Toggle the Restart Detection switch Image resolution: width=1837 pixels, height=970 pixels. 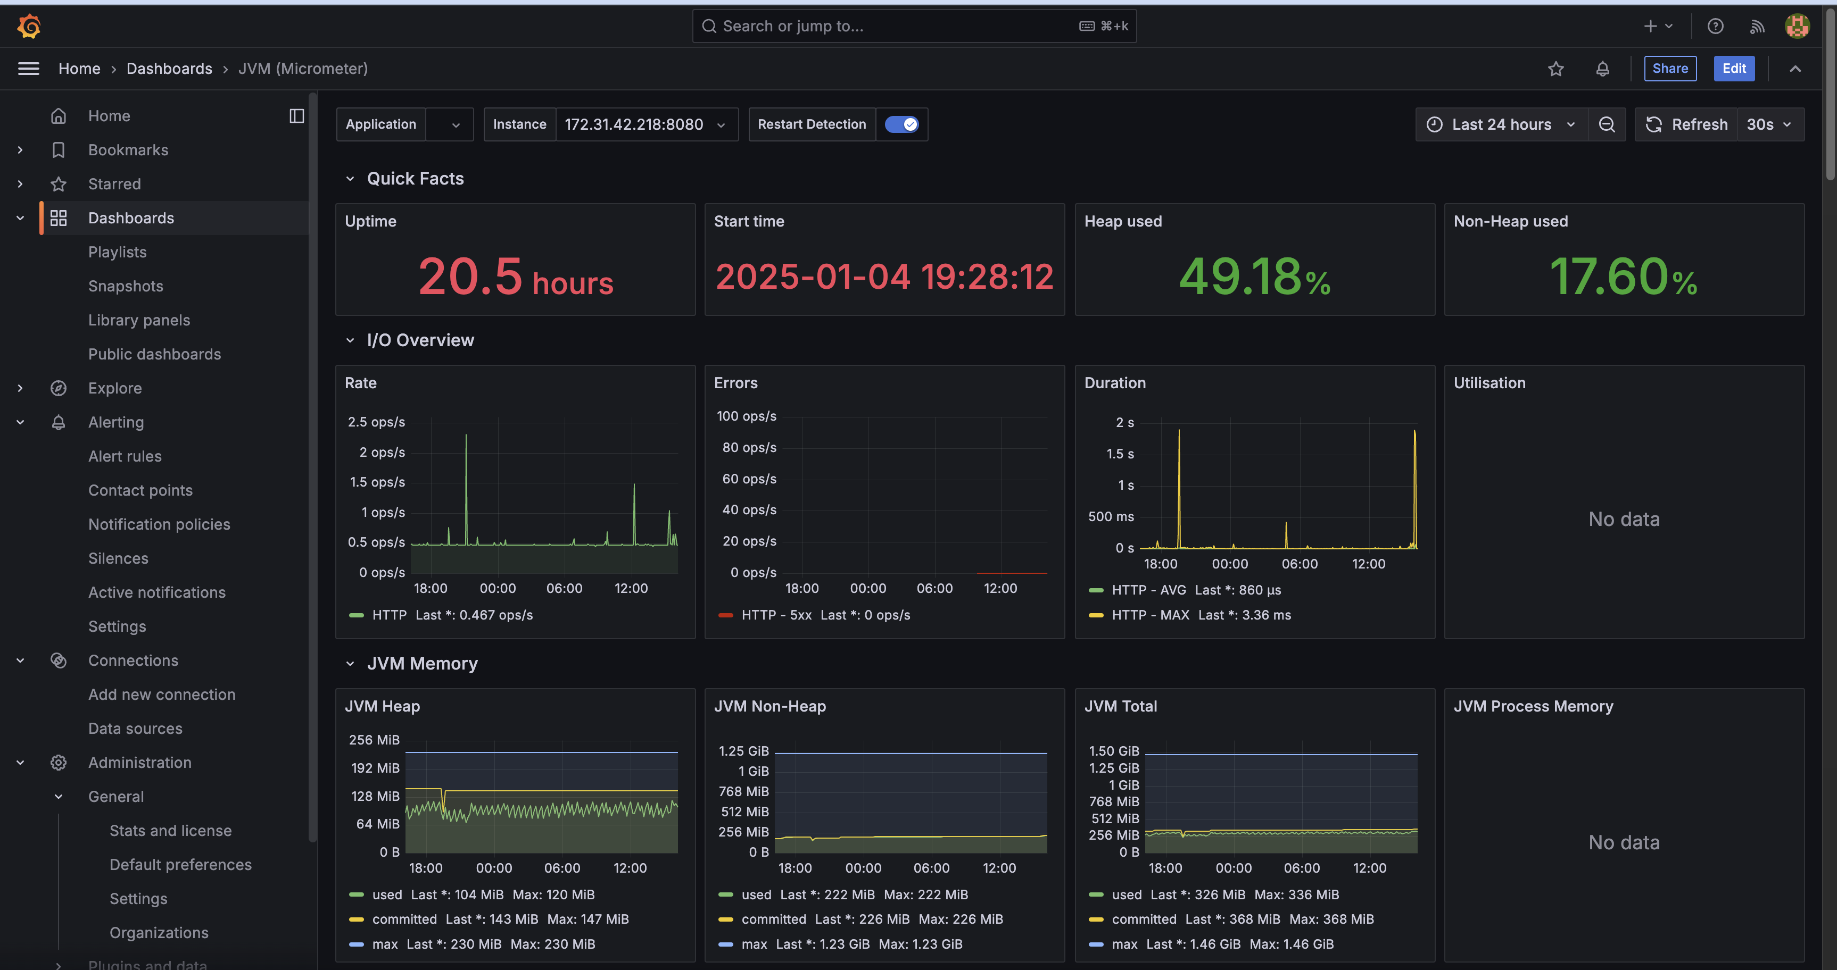[901, 124]
